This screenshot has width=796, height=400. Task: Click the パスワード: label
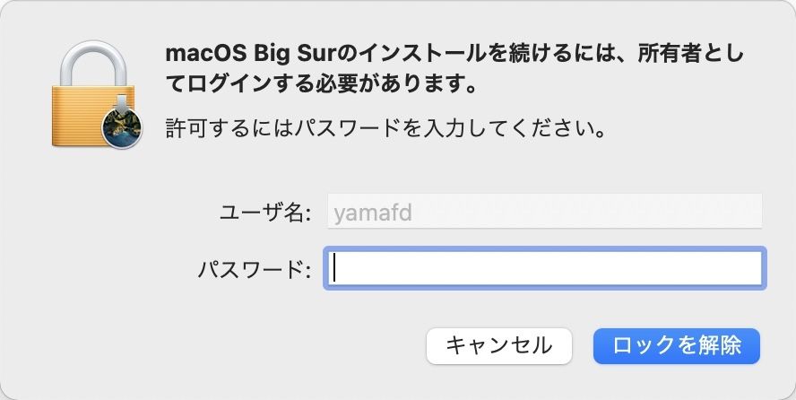point(254,269)
